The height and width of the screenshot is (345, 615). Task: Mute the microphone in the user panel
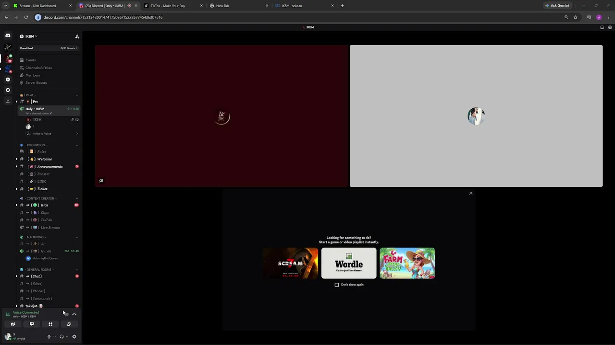pos(49,337)
